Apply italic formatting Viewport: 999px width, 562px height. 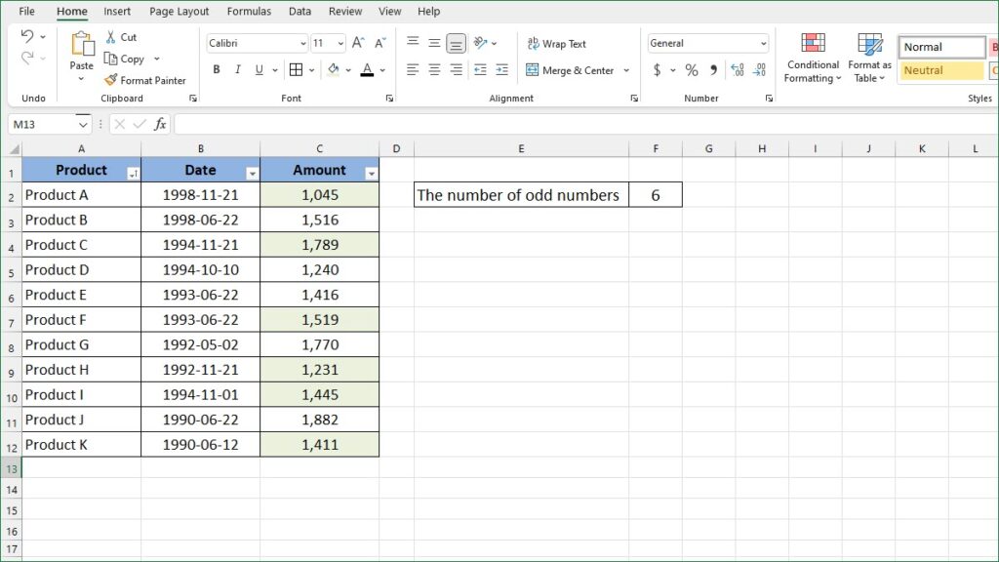click(x=236, y=69)
